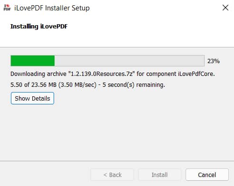Click the 'iLovePDF Installer Setup' window title
Image resolution: width=234 pixels, height=186 pixels.
click(x=52, y=8)
